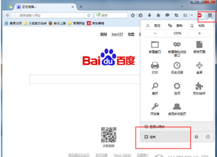Click paste (粘贴) in menu panel
This screenshot has height=157, width=217.
(199, 25)
